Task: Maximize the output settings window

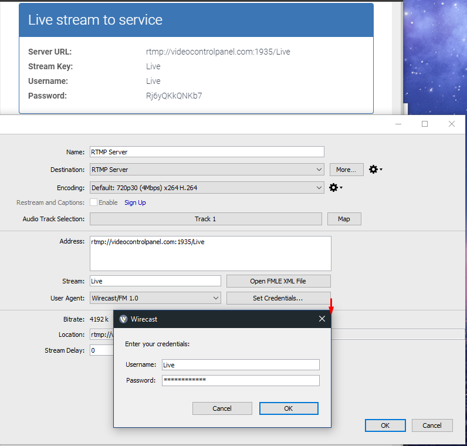Action: (425, 124)
